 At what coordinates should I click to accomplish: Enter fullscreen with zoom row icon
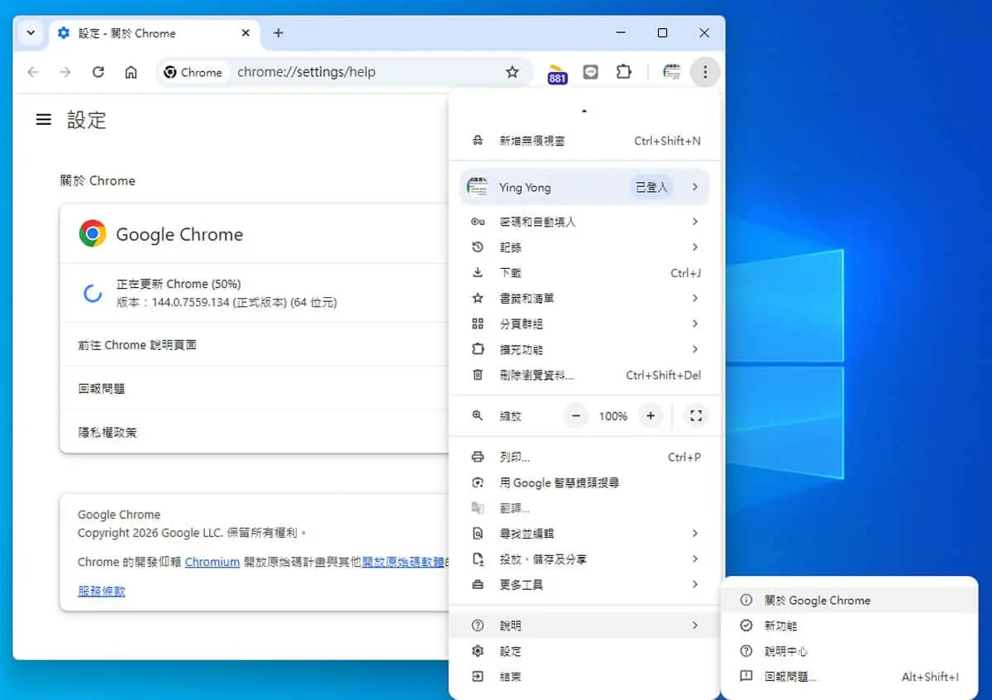(695, 416)
